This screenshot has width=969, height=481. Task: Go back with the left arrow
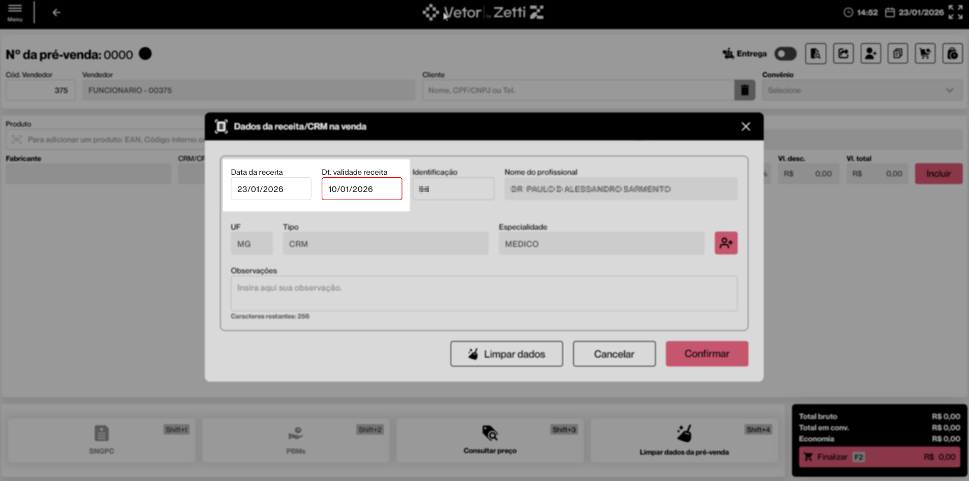[56, 13]
